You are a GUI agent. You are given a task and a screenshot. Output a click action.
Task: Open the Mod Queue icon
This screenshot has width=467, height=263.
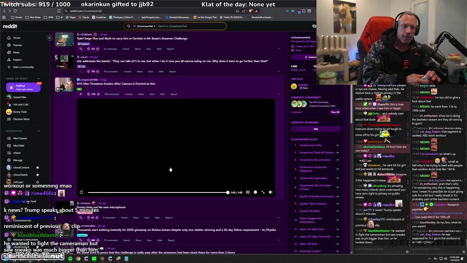pyautogui.click(x=9, y=138)
